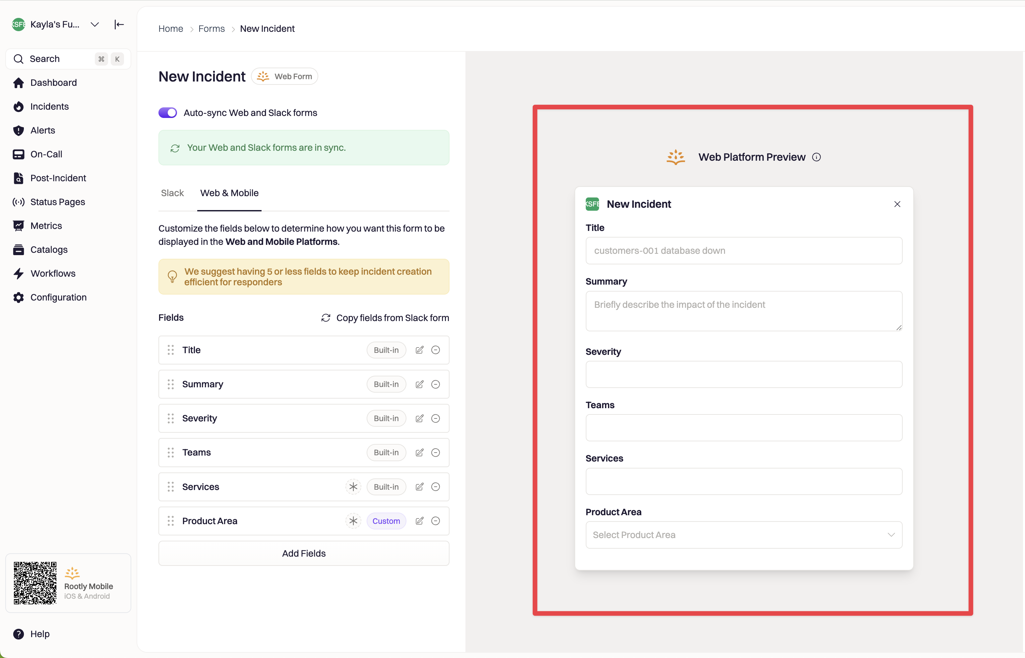1025x658 pixels.
Task: Click the Teams row drag handle
Action: [170, 453]
